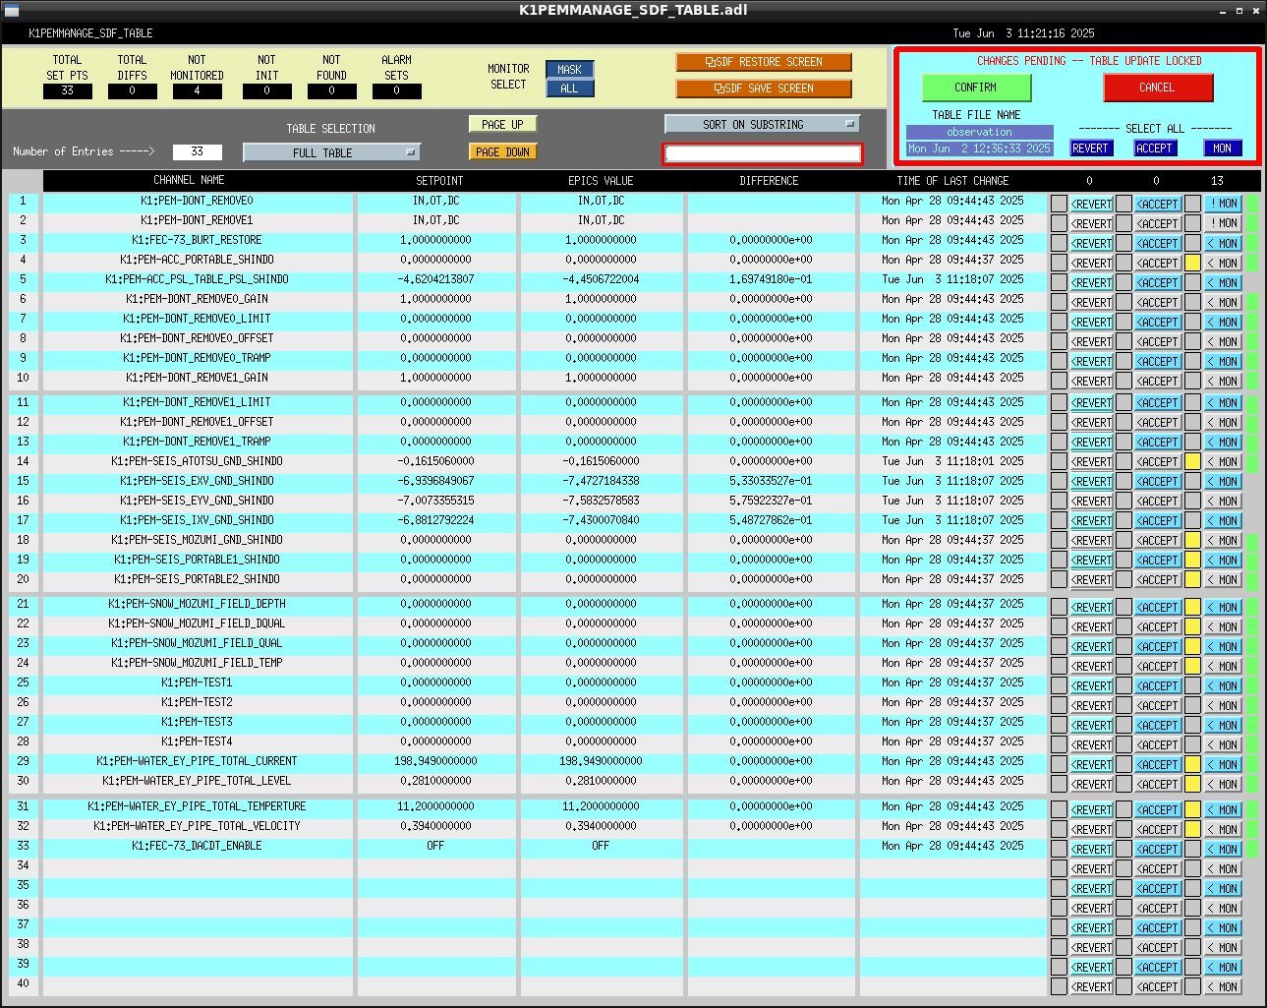Check monitor box for K1:FEC-73_BURT_RESTORE

click(x=1192, y=243)
